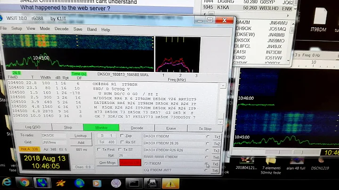This screenshot has height=190, width=339.
Task: Open Internet Explorer from the taskbar
Action: click(7, 182)
